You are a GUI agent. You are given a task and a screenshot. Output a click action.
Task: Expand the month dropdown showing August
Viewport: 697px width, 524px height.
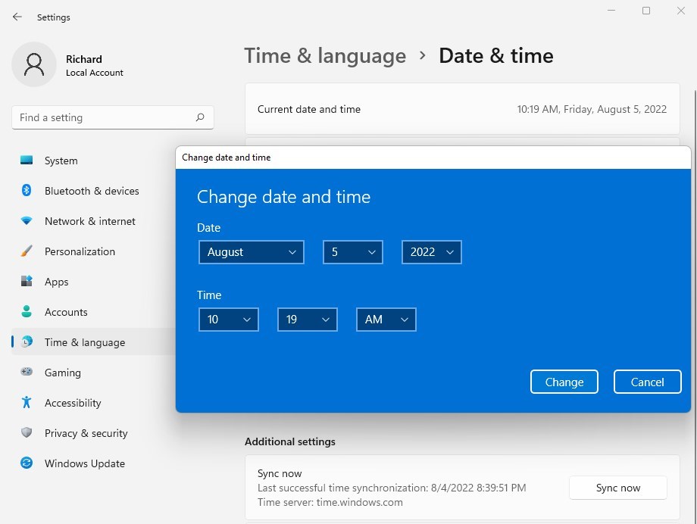[x=252, y=252]
